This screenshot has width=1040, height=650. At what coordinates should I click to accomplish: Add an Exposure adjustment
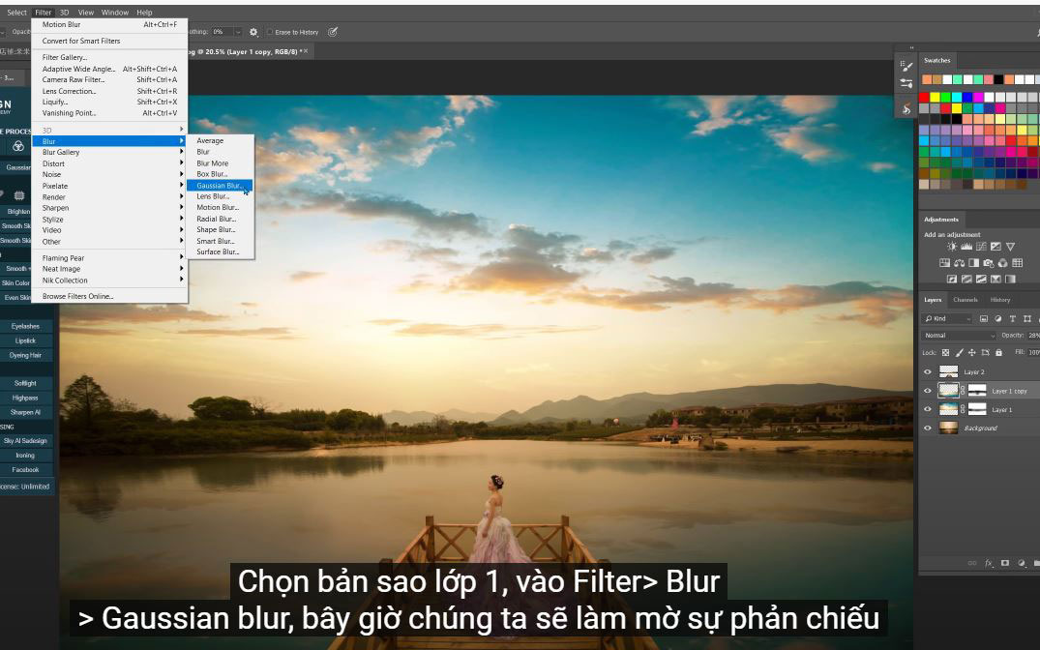coord(995,247)
